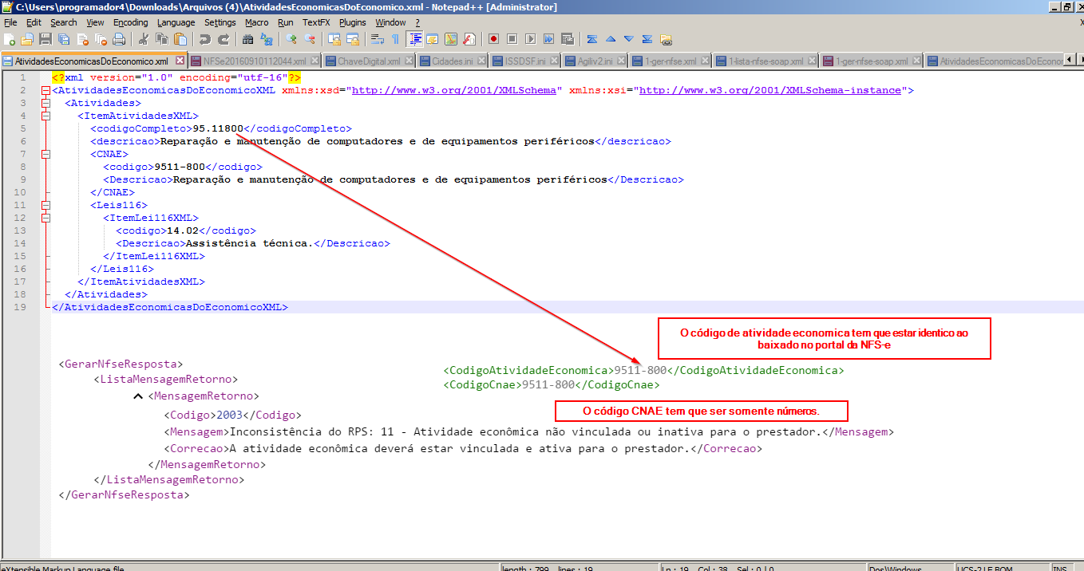Collapse the Leis116 fold on line 11
Screen dimensions: 1084x571
[x=45, y=206]
